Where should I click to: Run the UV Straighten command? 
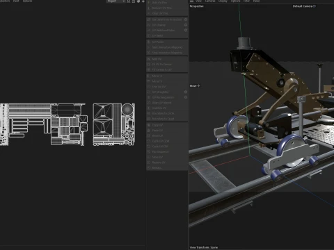(165, 92)
